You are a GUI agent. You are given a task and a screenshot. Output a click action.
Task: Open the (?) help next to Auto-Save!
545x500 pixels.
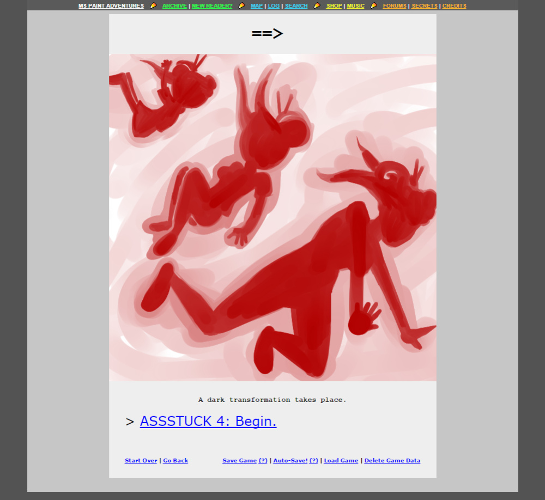point(314,460)
